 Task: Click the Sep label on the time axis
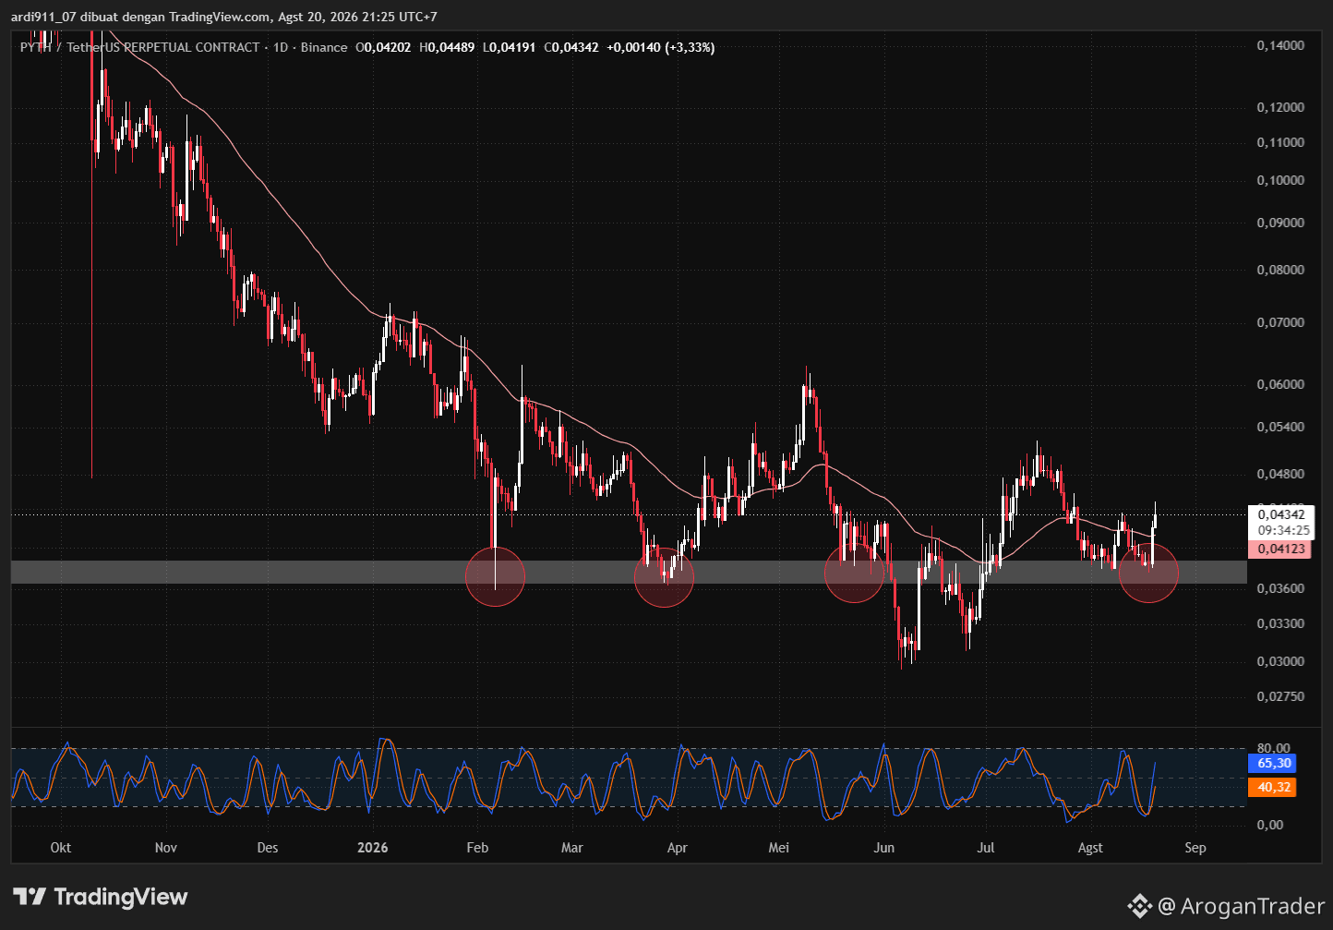tap(1195, 848)
